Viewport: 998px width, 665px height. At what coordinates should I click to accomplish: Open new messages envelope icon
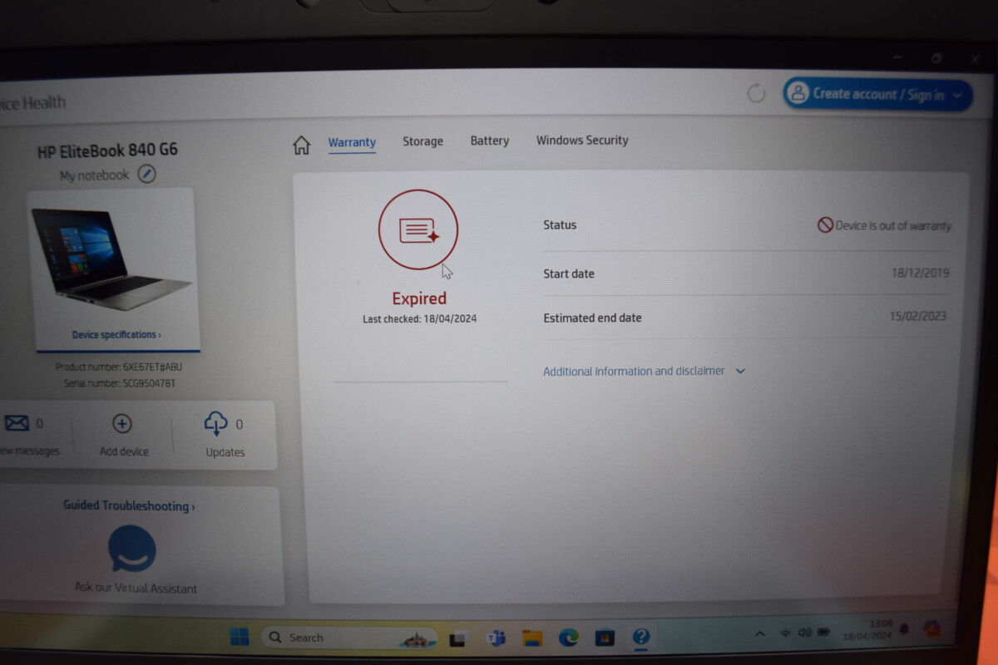coord(17,424)
